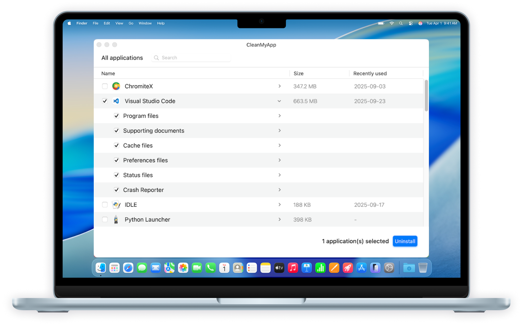523x326 pixels.
Task: Click the ChromiteX app icon
Action: pyautogui.click(x=116, y=86)
